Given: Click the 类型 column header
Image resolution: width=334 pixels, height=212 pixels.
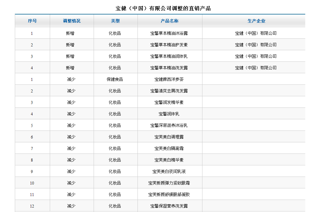Looking at the screenshot, I should pyautogui.click(x=115, y=21).
